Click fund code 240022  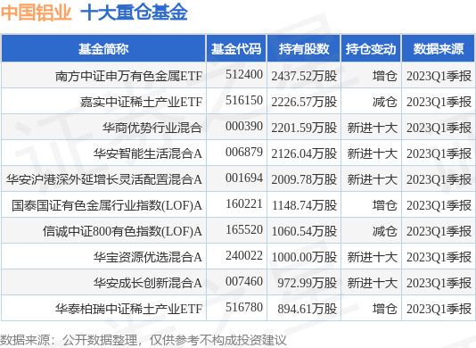[244, 255]
